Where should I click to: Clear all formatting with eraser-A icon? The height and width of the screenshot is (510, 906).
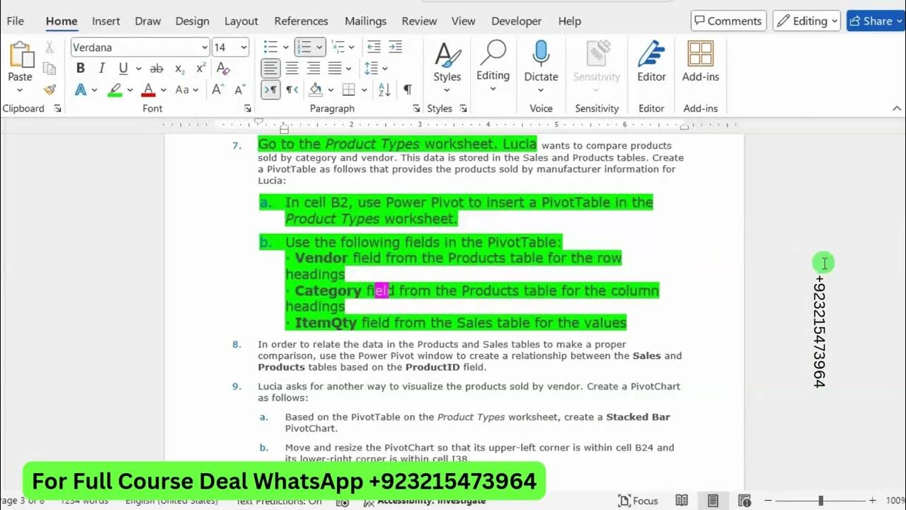pos(223,69)
